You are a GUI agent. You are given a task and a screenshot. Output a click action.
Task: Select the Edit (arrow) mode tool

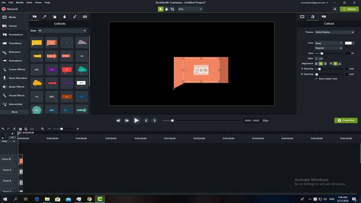(x=160, y=9)
